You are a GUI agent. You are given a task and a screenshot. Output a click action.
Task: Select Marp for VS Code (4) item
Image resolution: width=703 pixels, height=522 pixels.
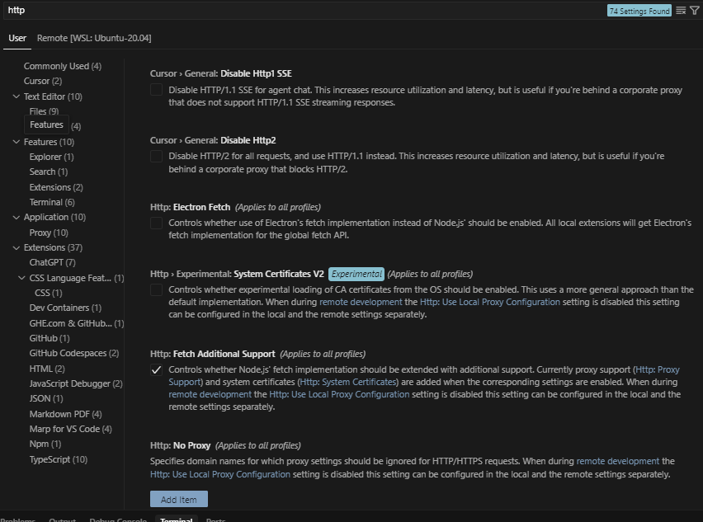click(70, 429)
